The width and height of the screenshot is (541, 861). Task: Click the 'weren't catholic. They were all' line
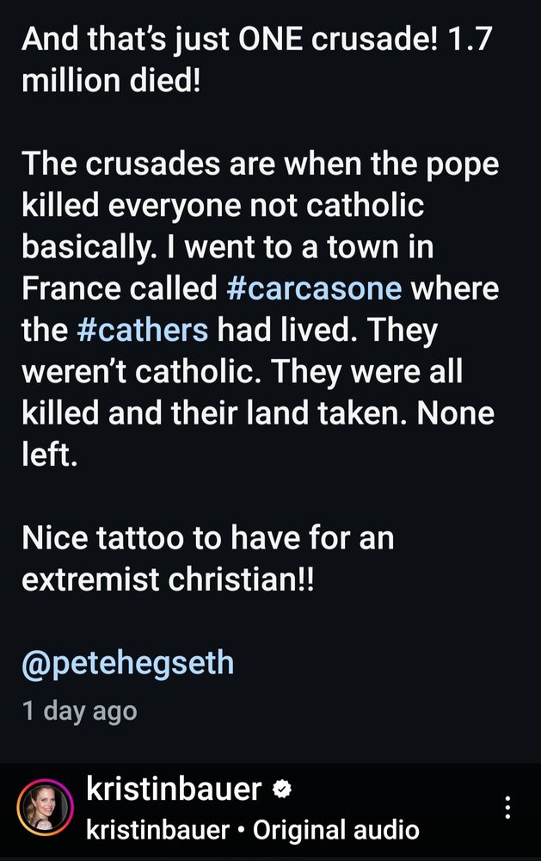(x=242, y=371)
